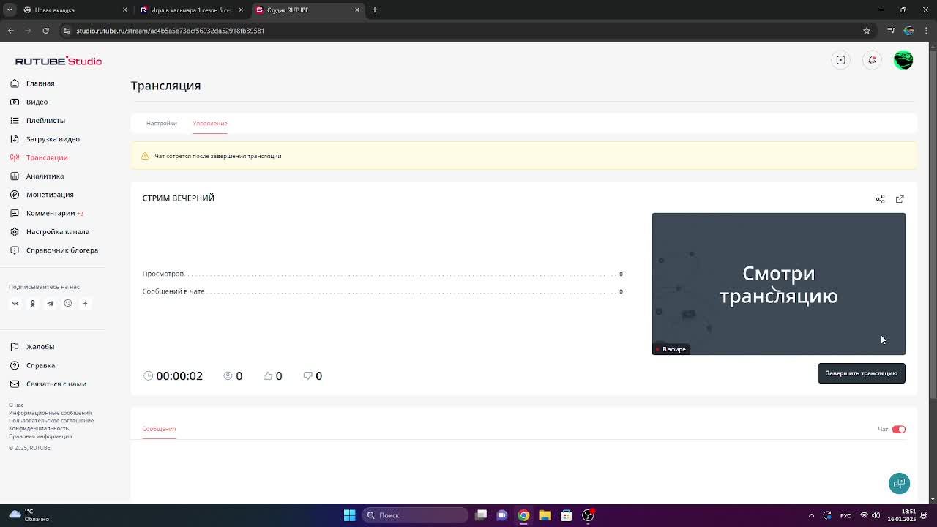937x527 pixels.
Task: Click Завершить трансляцию button
Action: pyautogui.click(x=861, y=373)
